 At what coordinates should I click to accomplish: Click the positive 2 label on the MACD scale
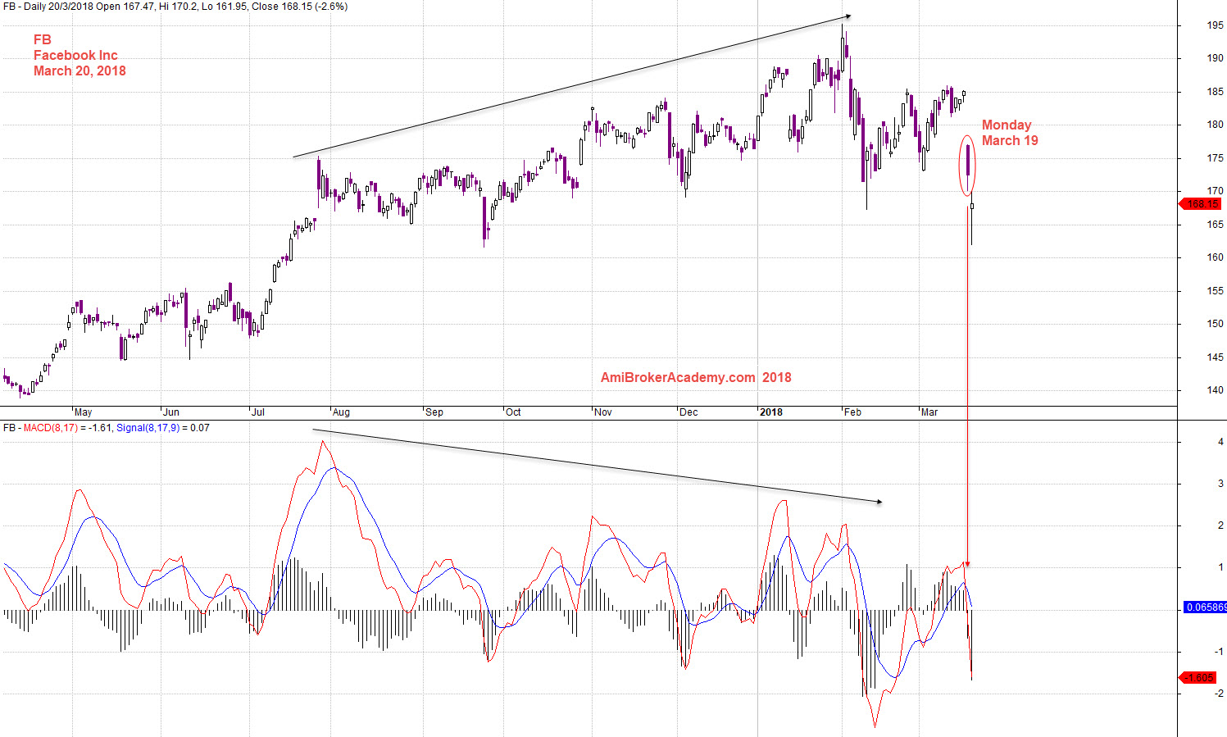tap(1221, 525)
